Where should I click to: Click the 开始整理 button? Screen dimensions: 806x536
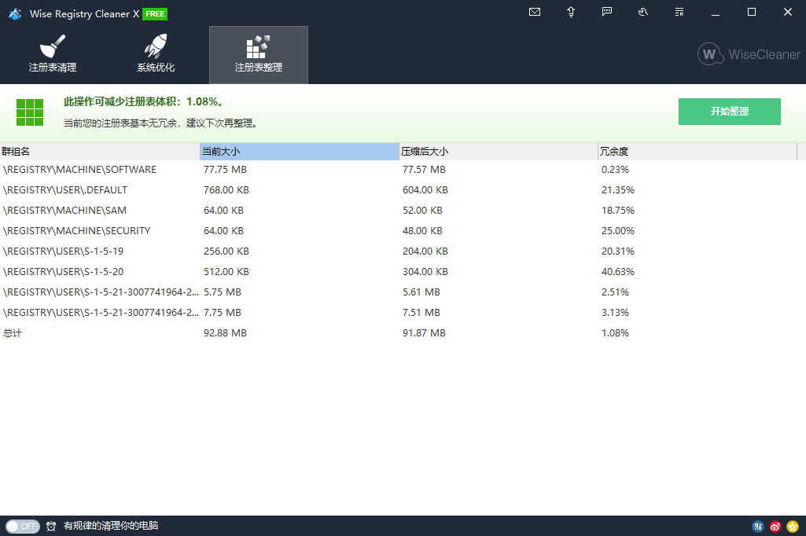pos(730,112)
